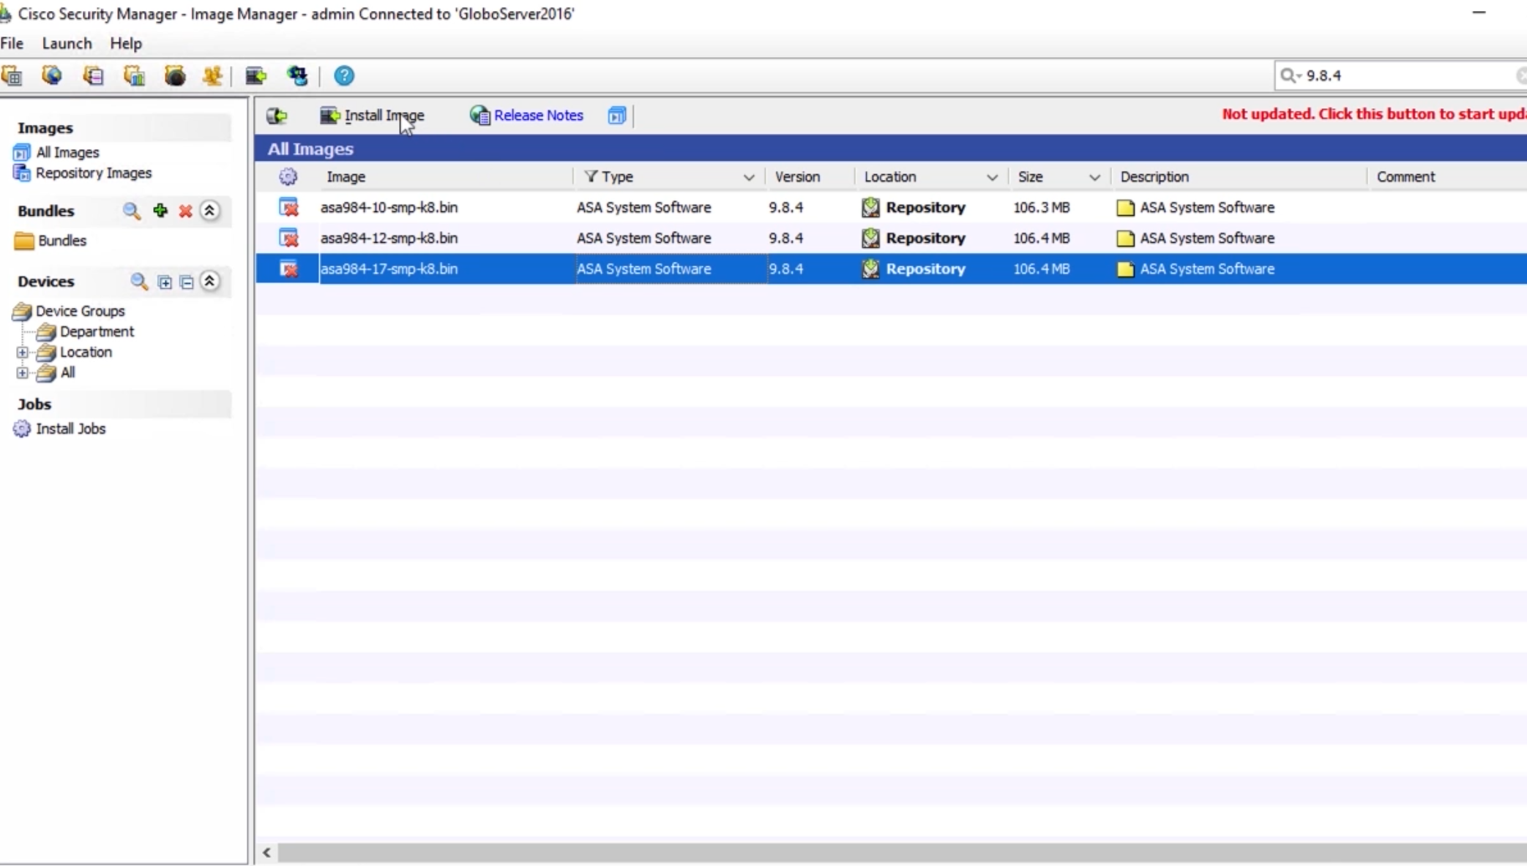Click the 106.3 MB size cell
This screenshot has height=866, width=1527.
(x=1041, y=208)
